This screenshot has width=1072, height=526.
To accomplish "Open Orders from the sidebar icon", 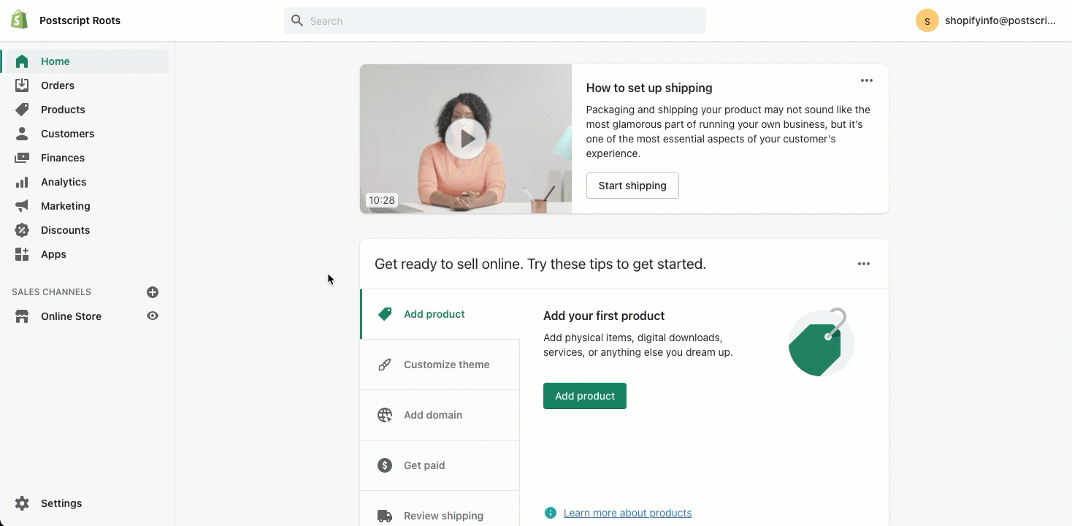I will tap(22, 85).
